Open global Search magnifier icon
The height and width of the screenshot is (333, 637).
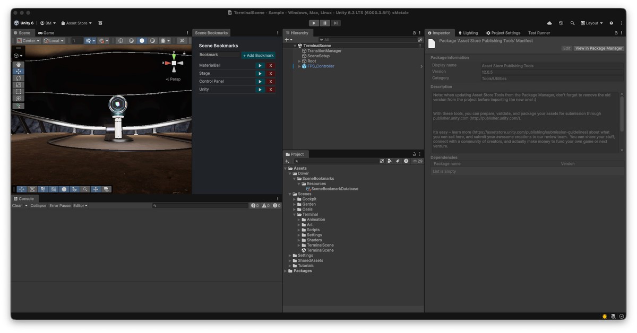coord(572,23)
